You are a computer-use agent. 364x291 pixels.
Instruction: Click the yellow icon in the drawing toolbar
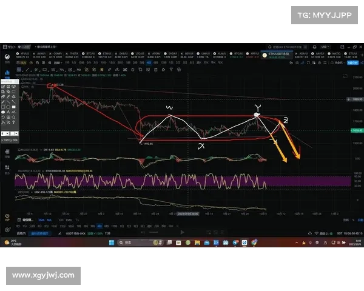(x=102, y=70)
